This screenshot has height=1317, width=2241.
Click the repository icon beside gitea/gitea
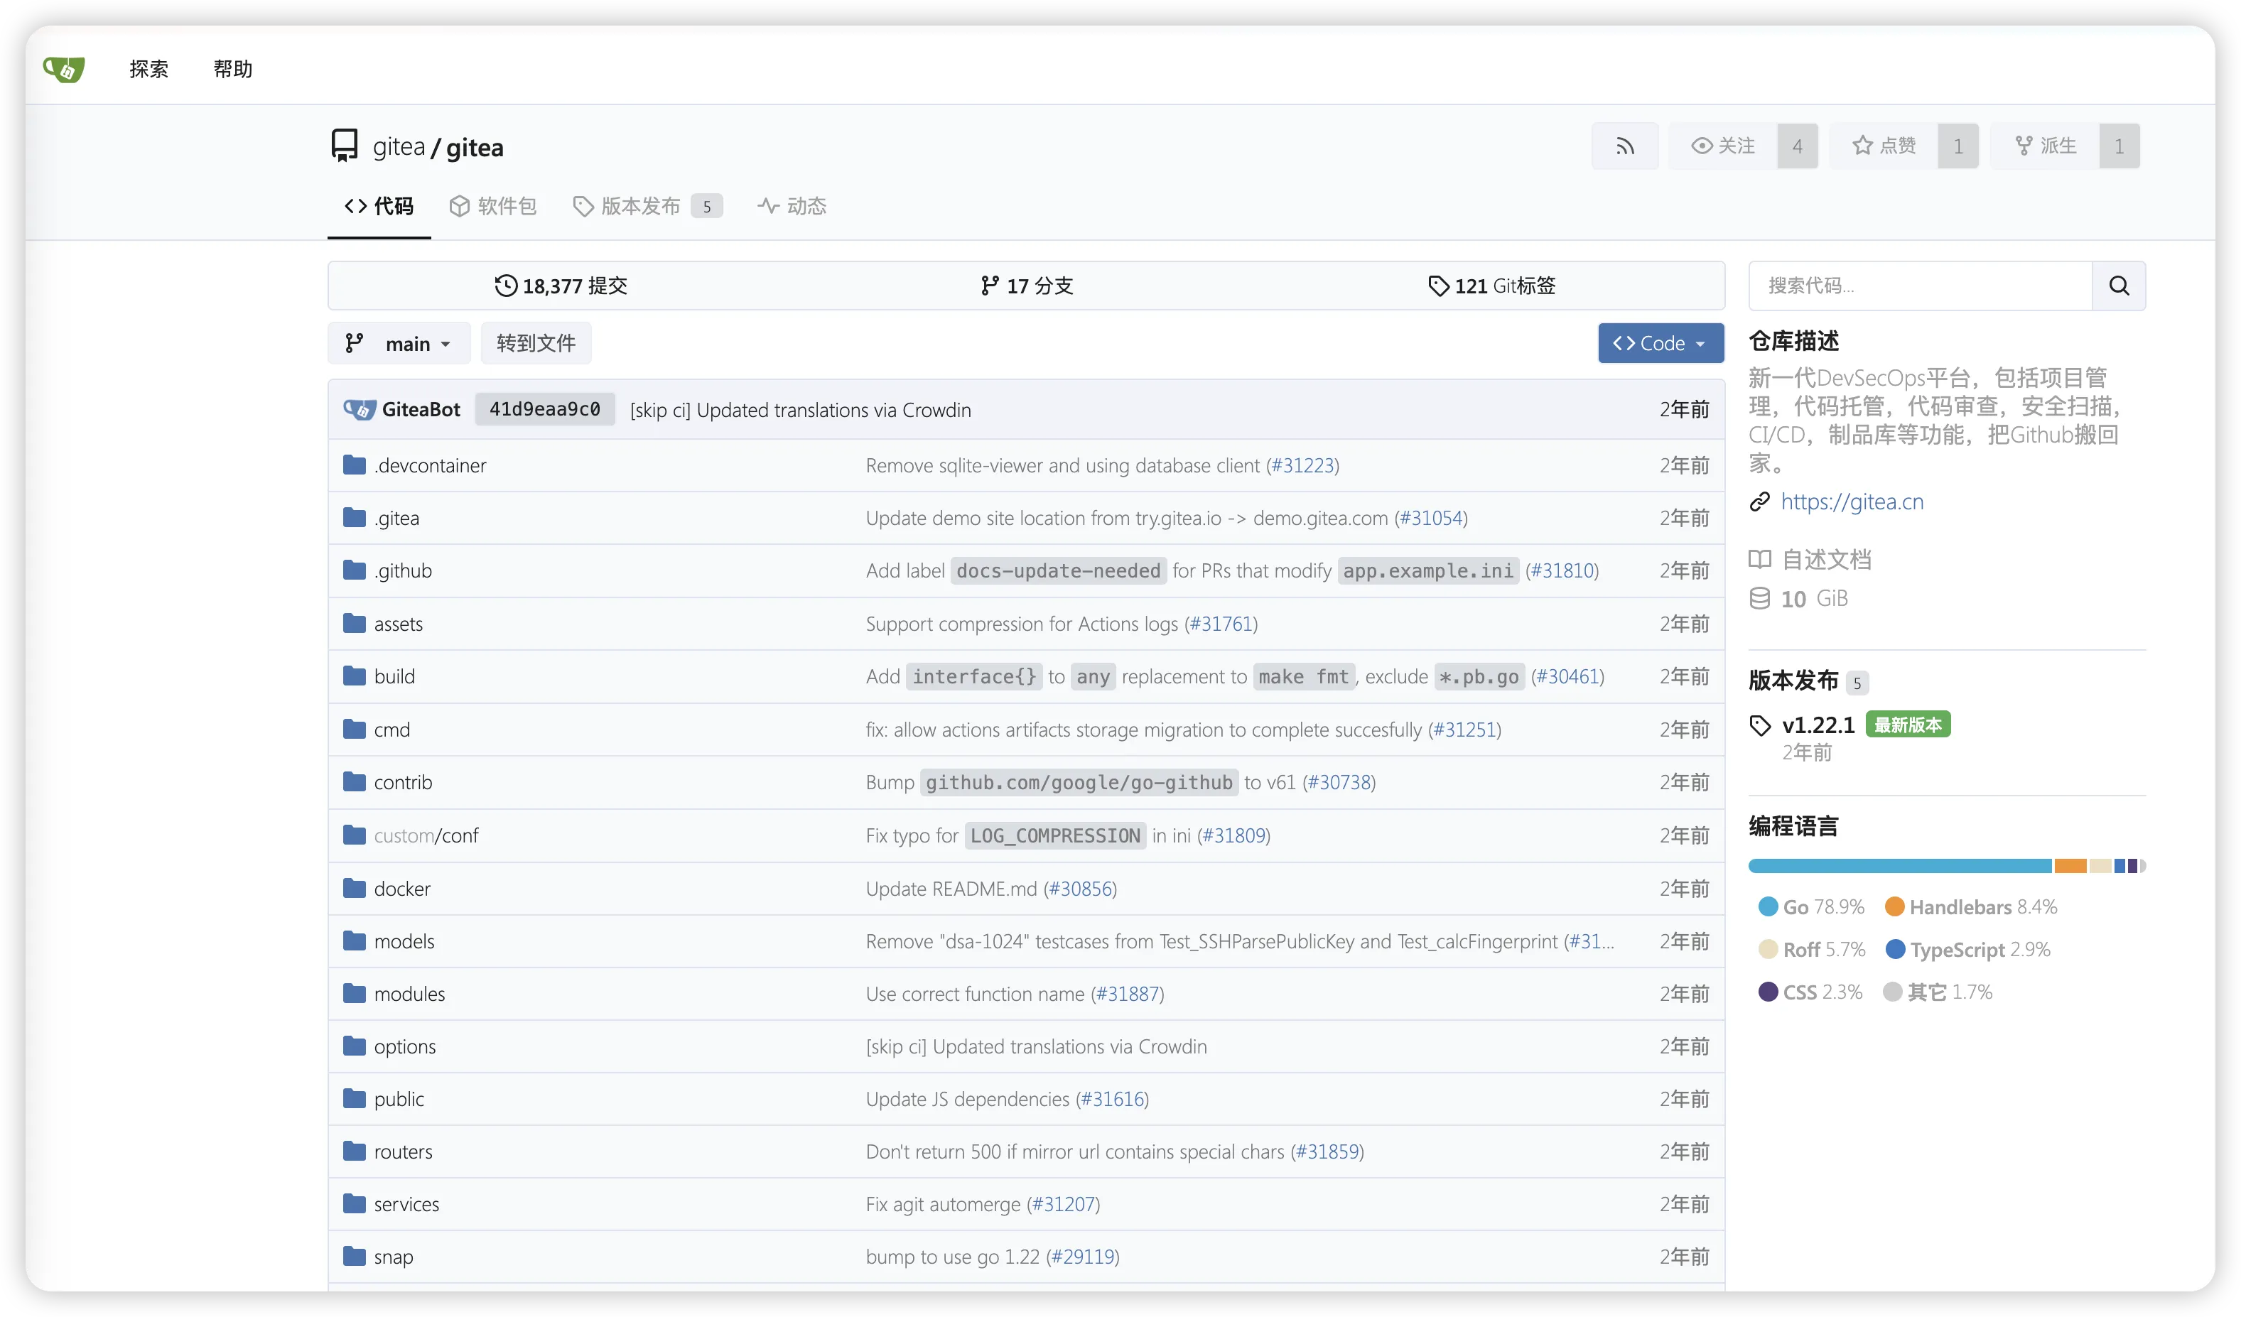click(x=344, y=146)
